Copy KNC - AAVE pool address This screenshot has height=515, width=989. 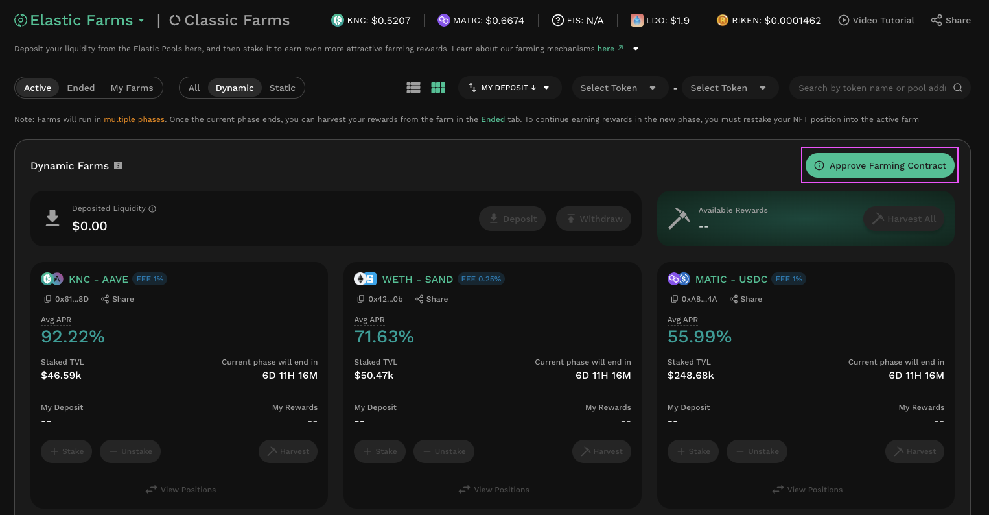pos(47,299)
